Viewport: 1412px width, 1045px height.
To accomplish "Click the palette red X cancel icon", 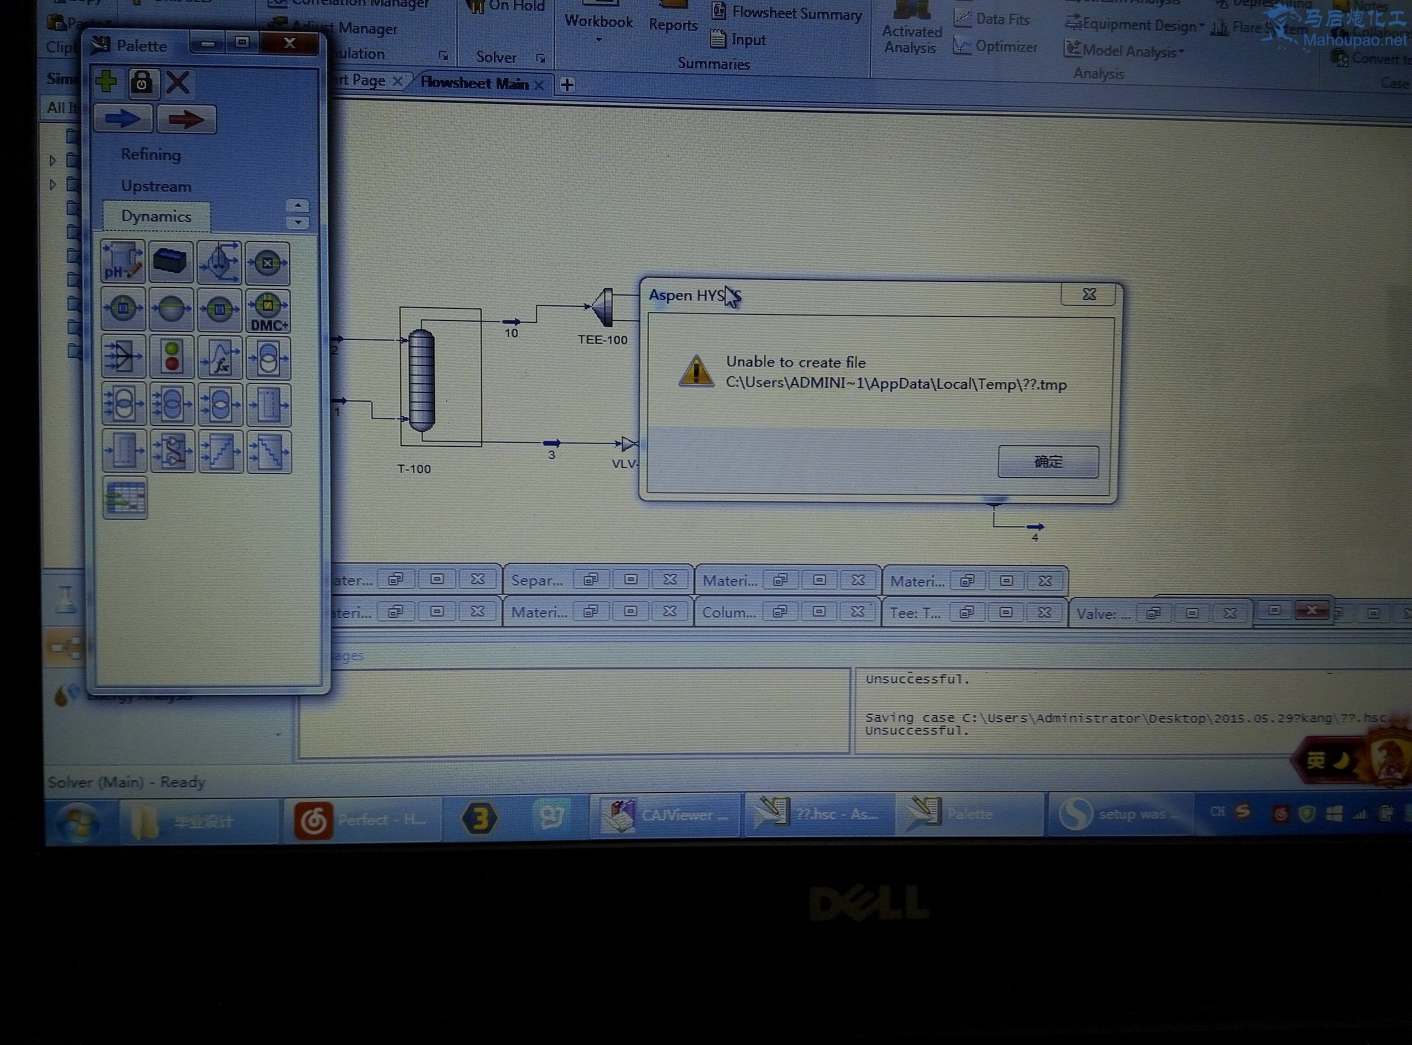I will click(178, 83).
